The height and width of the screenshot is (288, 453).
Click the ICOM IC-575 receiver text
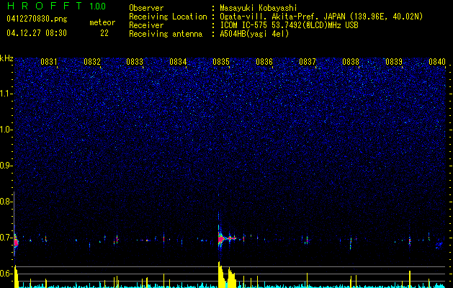coord(289,25)
